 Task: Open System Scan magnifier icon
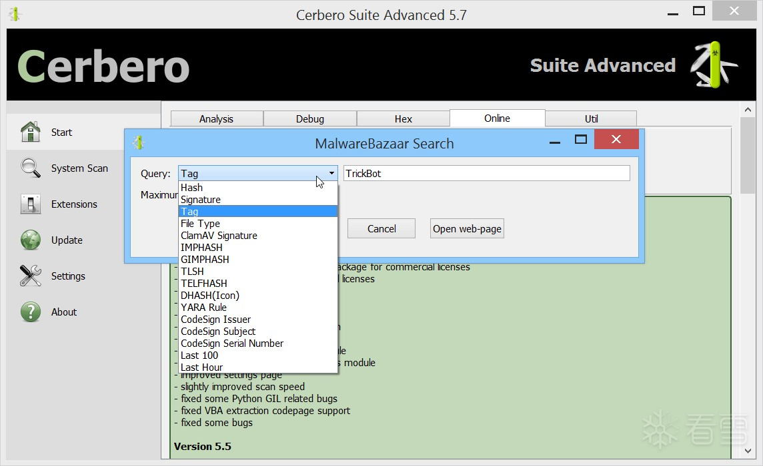pyautogui.click(x=30, y=168)
